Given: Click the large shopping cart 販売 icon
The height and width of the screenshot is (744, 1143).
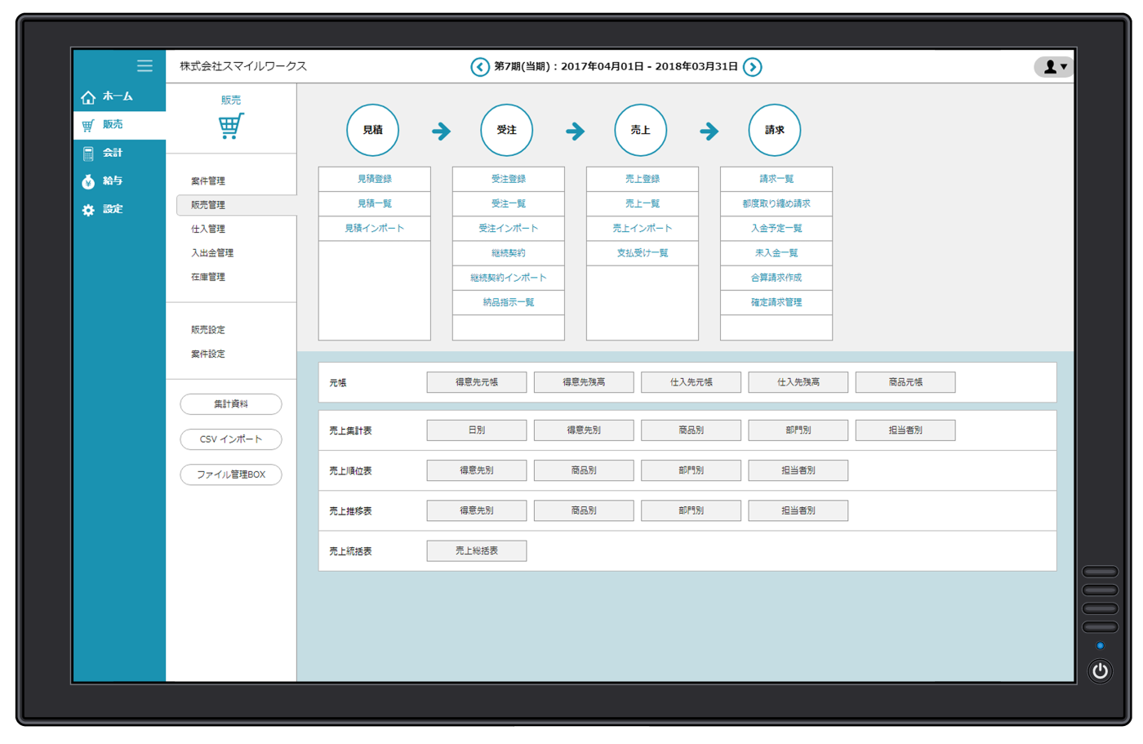Looking at the screenshot, I should 231,127.
